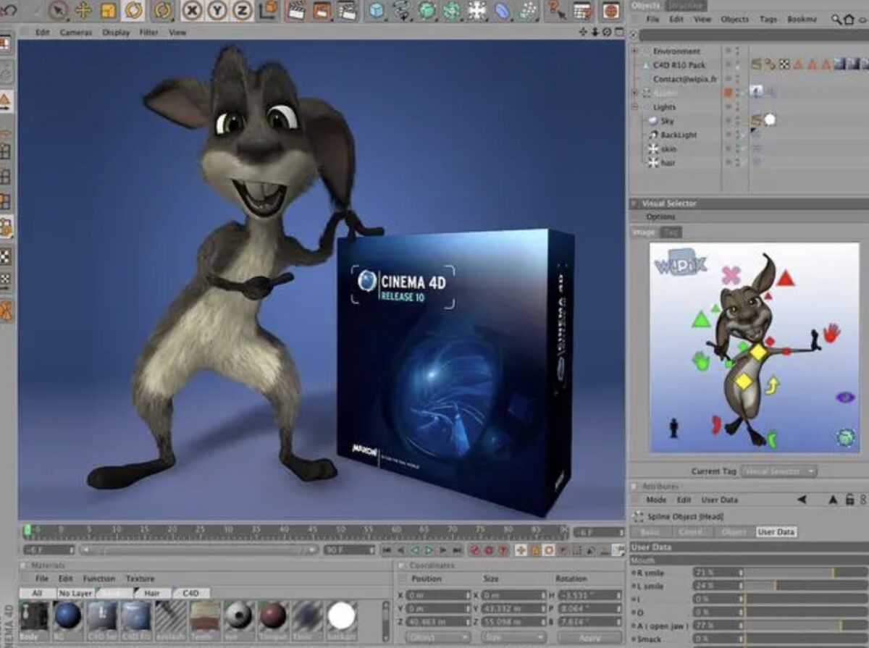Open the Visual Selector Options menu
869x648 pixels.
660,217
